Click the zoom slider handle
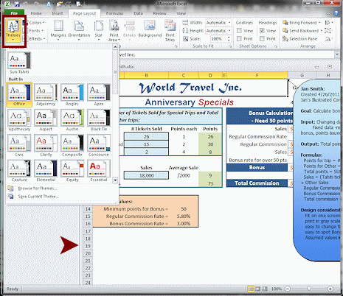The image size is (343, 296). point(309,289)
